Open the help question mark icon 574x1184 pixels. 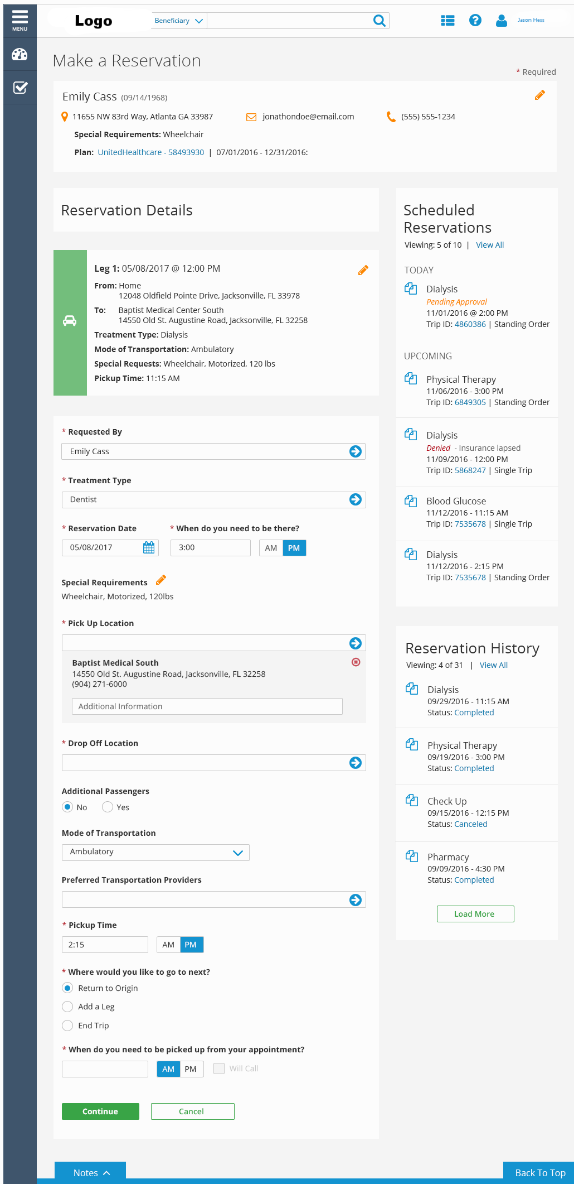(475, 21)
